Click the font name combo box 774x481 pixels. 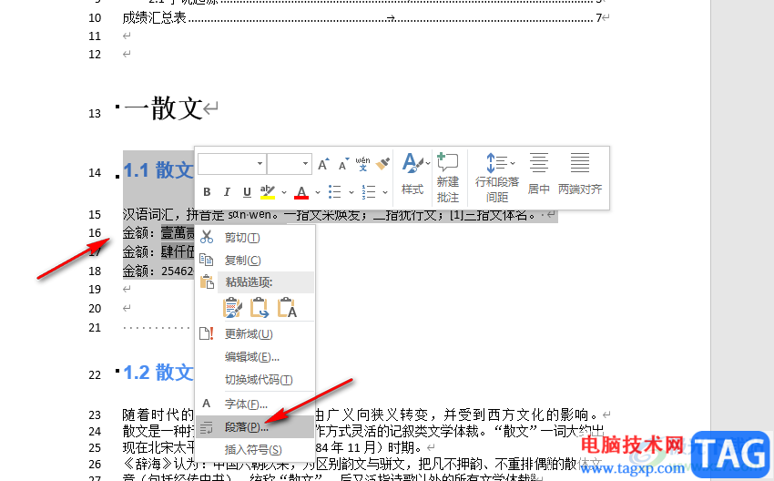tap(232, 163)
